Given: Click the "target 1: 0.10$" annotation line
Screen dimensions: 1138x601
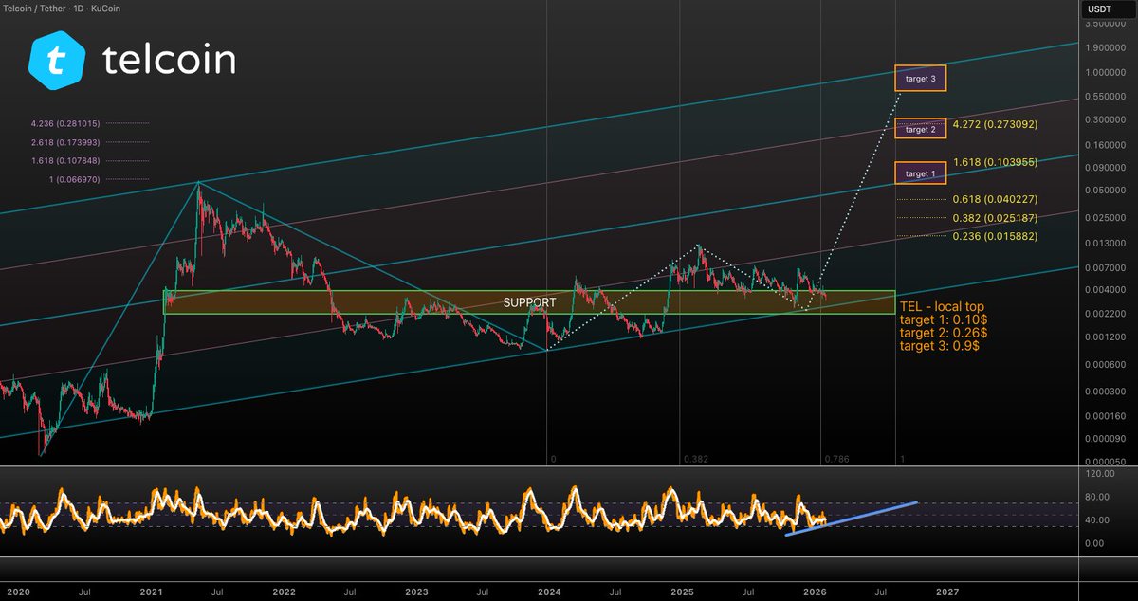Looking at the screenshot, I should pos(942,320).
